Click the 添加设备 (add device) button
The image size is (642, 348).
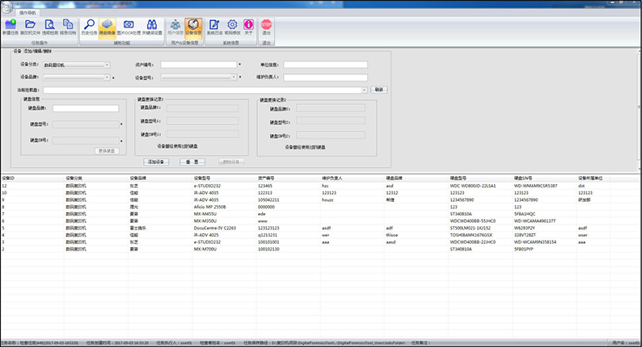tap(156, 162)
